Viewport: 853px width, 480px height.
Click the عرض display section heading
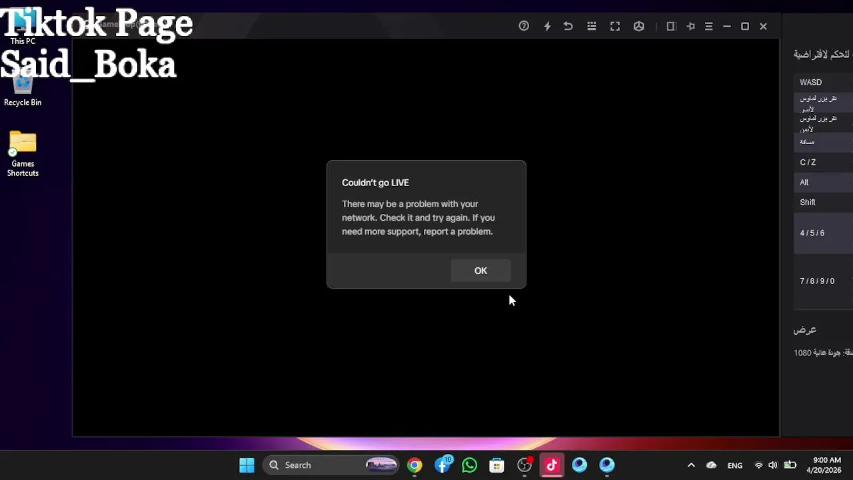804,330
